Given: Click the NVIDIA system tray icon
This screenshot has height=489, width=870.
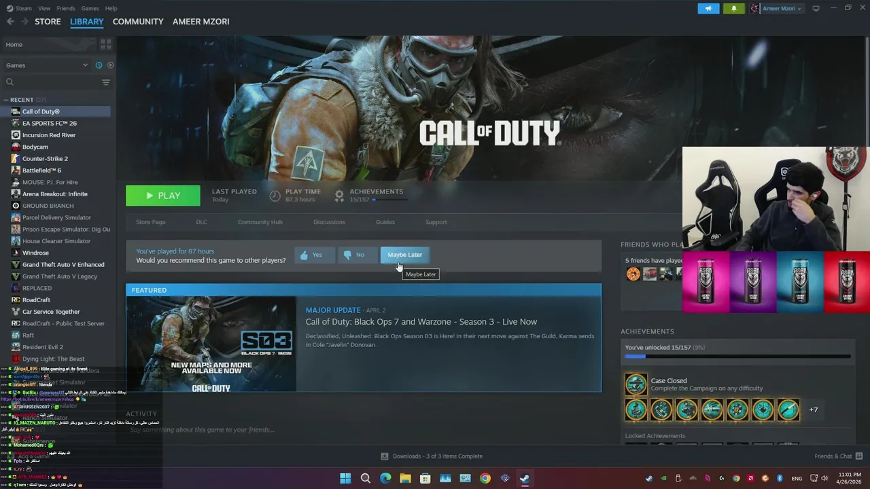Looking at the screenshot, I should (x=663, y=478).
